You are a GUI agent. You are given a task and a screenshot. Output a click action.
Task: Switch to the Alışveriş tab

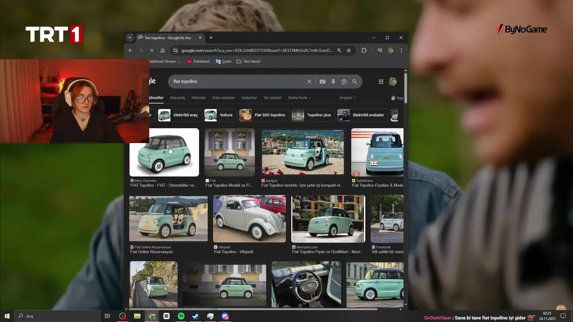(177, 97)
